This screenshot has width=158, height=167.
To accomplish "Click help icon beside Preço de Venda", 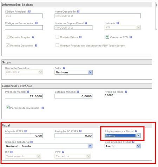I will click(28, 92).
